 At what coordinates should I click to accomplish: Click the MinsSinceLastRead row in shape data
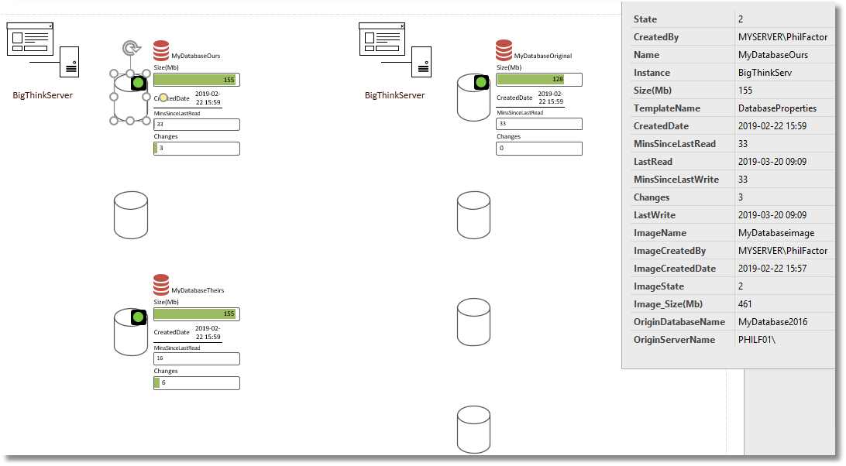coord(732,143)
